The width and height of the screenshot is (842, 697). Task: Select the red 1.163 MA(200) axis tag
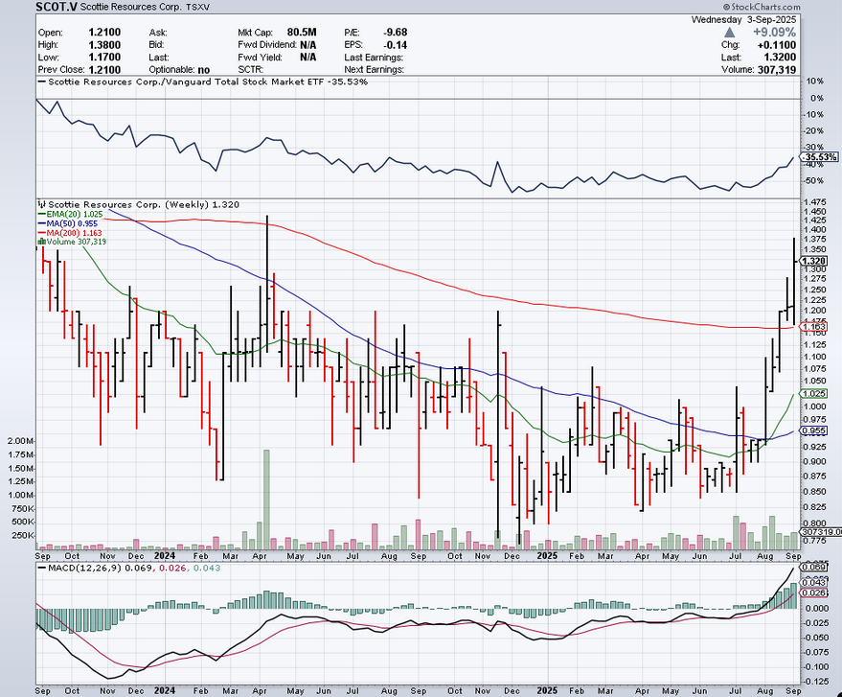pyautogui.click(x=815, y=328)
